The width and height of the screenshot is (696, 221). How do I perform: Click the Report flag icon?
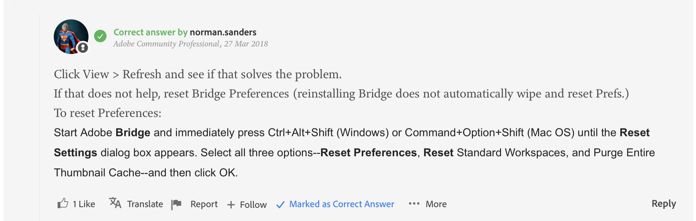176,204
